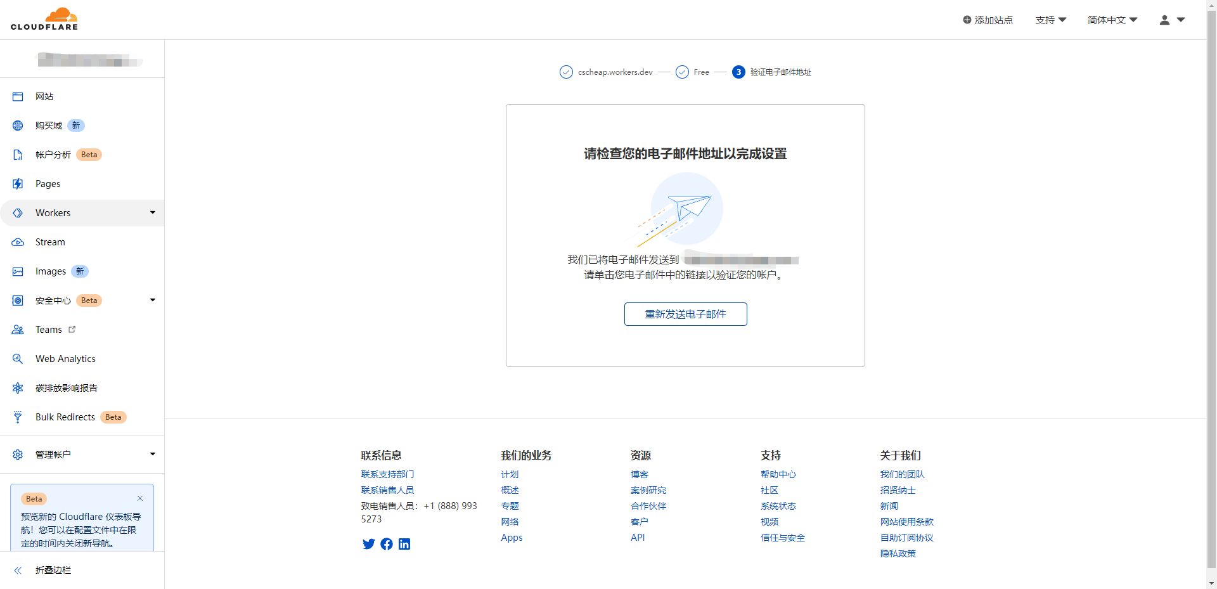
Task: Click the Beta badge beside 帐户分析
Action: pos(89,155)
